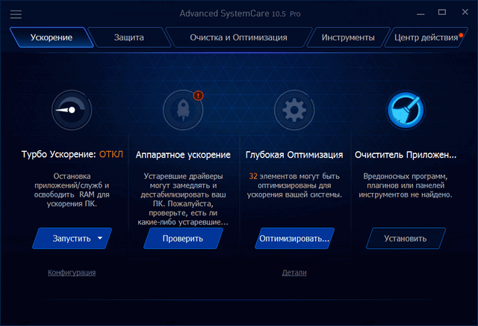Expand the Запустить dropdown arrow
Viewport: 478px width, 326px height.
click(x=100, y=238)
